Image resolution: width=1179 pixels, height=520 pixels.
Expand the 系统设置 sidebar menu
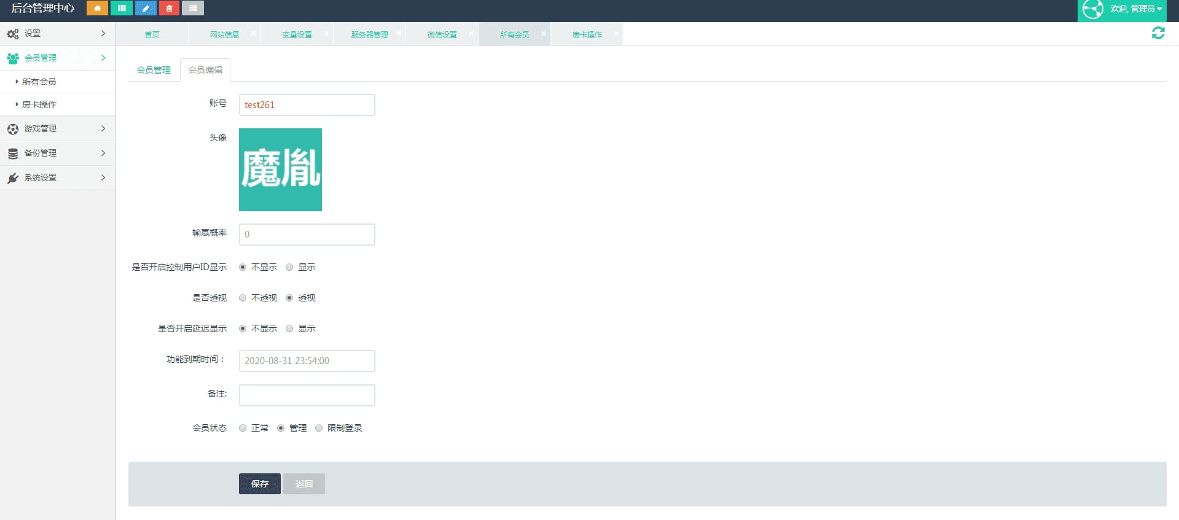57,177
